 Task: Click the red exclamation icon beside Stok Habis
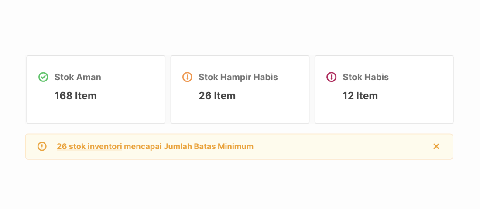(x=332, y=77)
